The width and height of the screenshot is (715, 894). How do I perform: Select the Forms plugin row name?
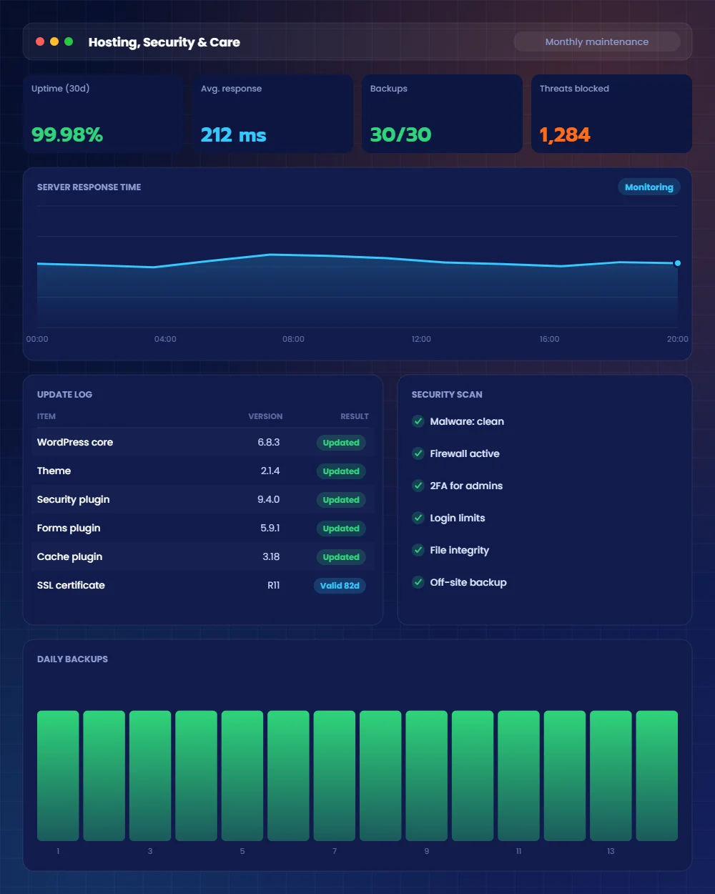[69, 528]
